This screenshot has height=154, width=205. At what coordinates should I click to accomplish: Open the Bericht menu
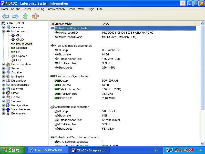(x=27, y=9)
